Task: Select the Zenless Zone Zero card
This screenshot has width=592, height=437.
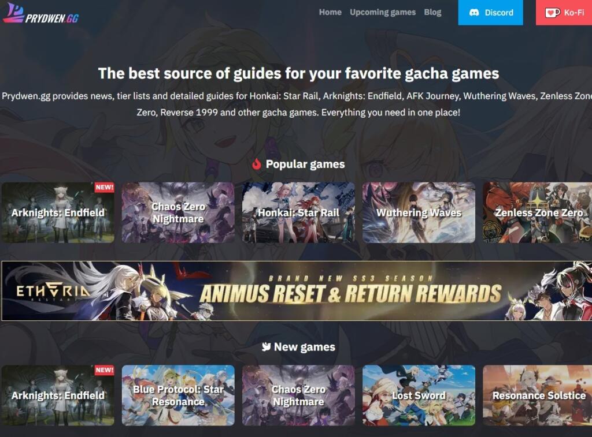Action: click(537, 212)
